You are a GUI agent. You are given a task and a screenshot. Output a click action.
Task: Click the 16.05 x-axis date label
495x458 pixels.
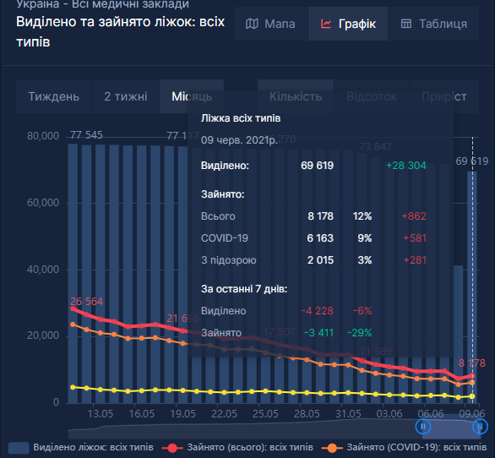click(x=142, y=414)
